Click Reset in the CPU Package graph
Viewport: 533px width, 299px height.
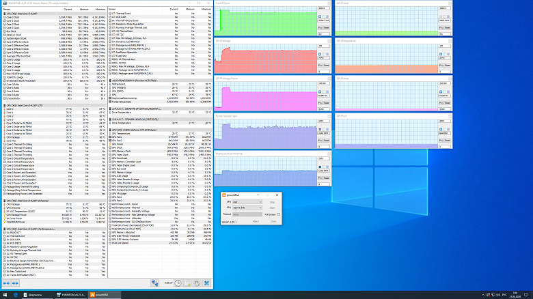tap(327, 66)
